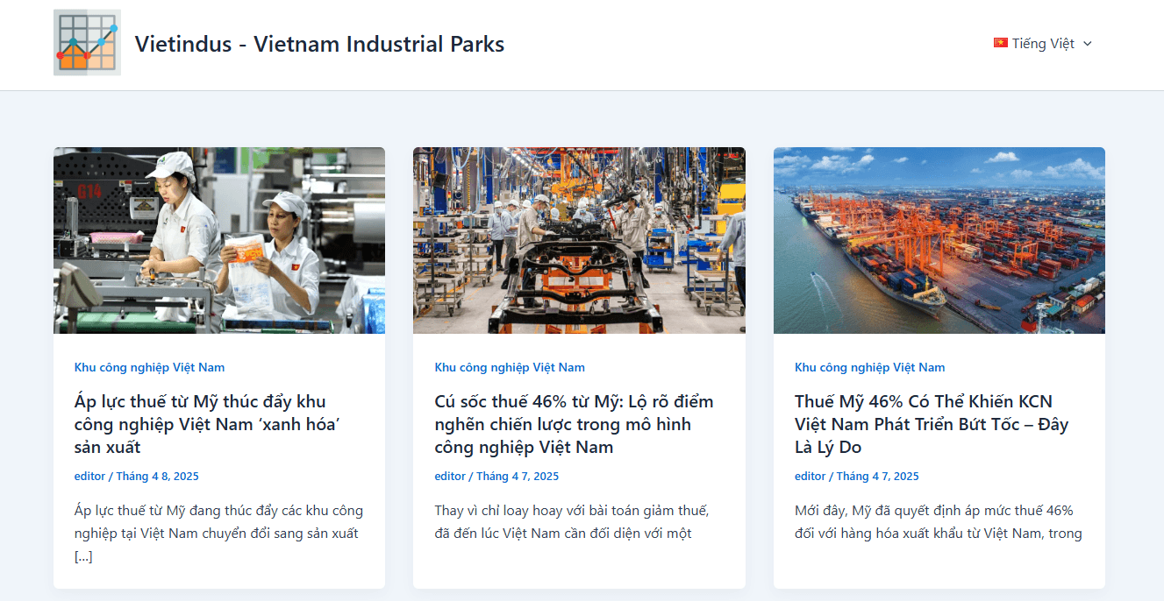Open article Cú sốc thuế 46% từ Mỹ
The image size is (1164, 601).
pyautogui.click(x=575, y=424)
